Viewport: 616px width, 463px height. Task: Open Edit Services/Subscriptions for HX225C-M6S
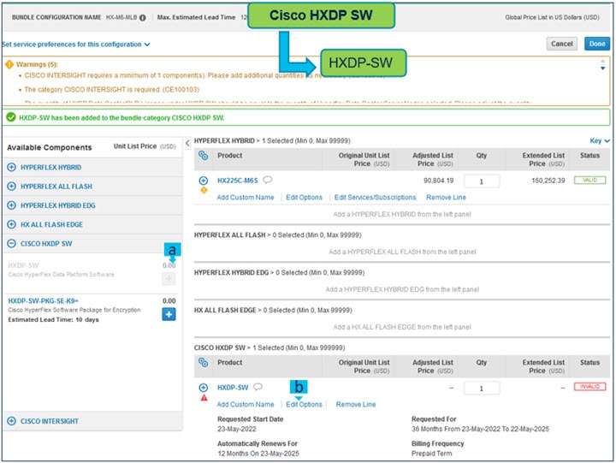coord(376,198)
